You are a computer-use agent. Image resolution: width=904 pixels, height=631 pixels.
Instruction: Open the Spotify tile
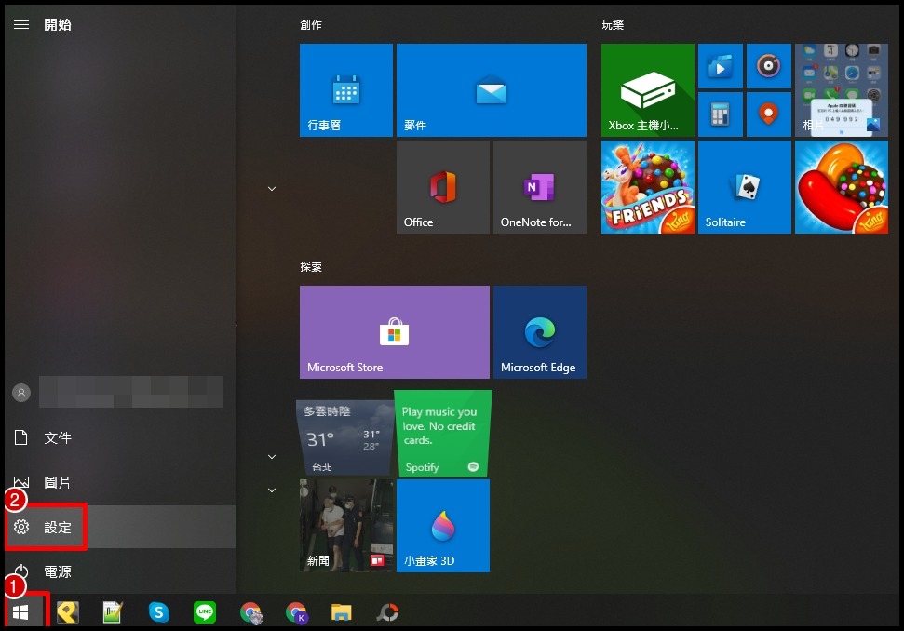click(442, 434)
